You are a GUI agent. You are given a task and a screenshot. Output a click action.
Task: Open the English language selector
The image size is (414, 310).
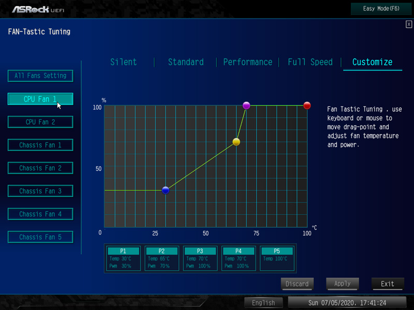(263, 303)
